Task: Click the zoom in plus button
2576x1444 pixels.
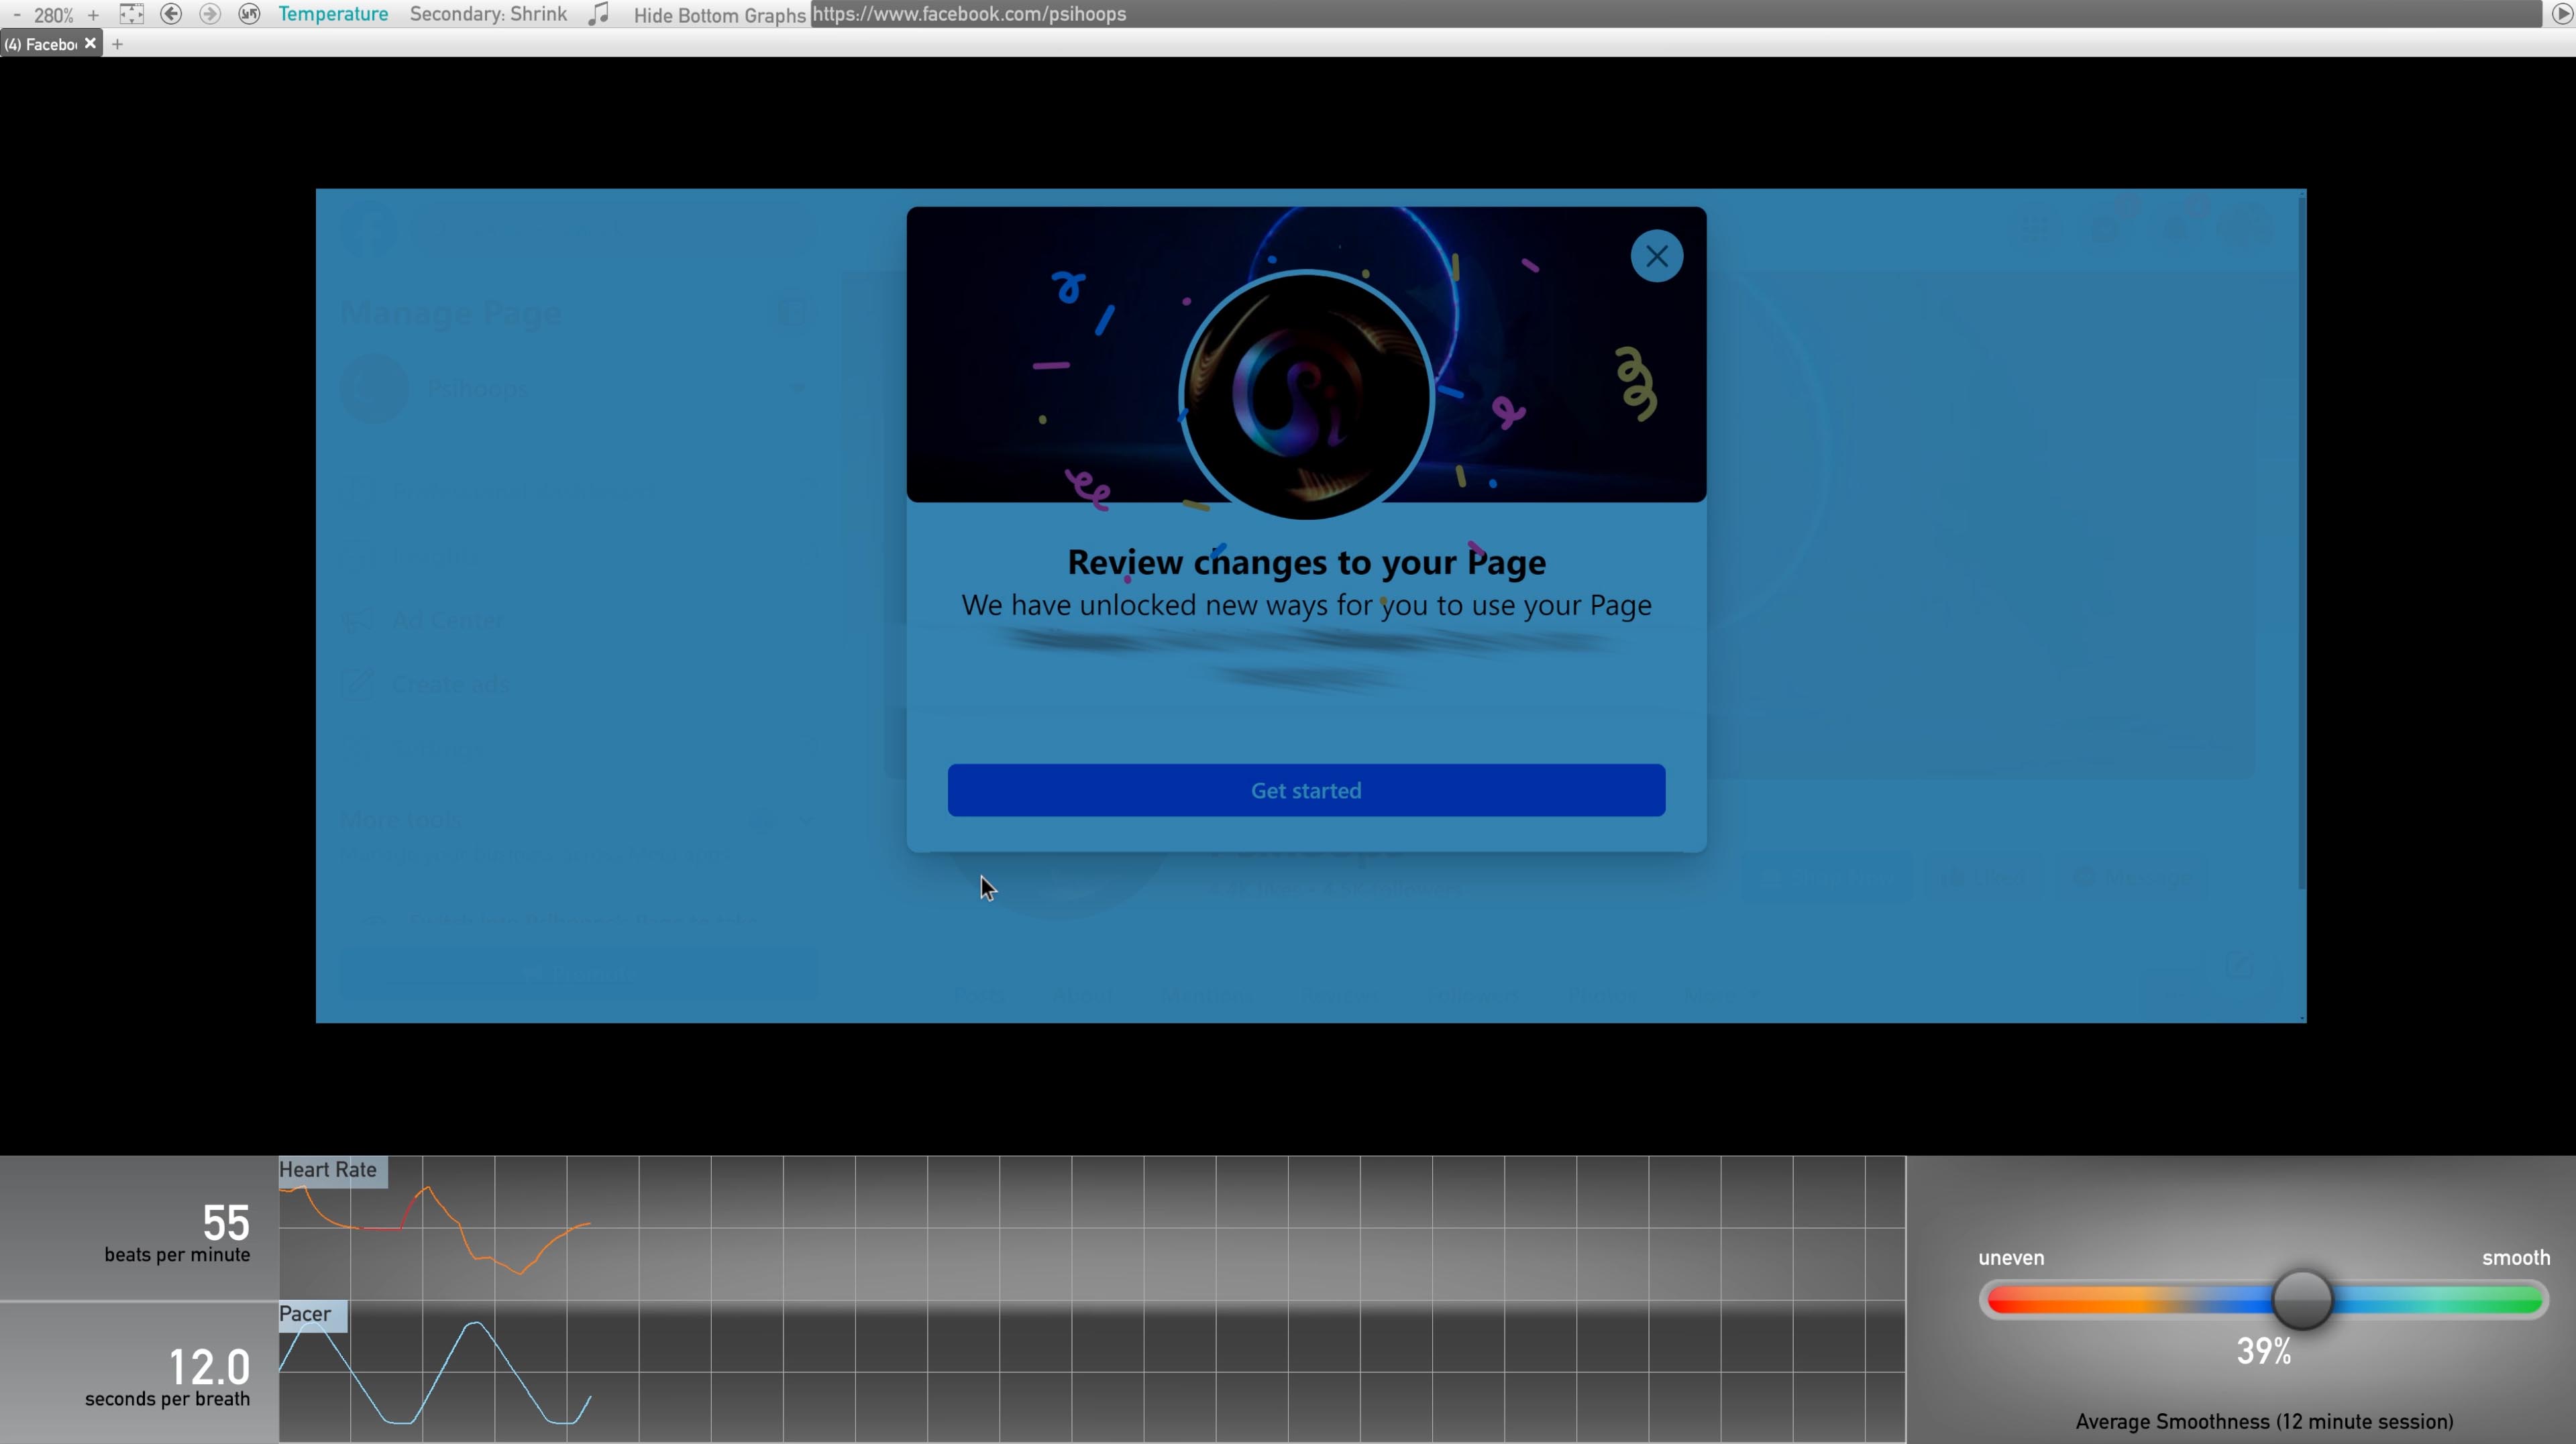Action: tap(93, 15)
